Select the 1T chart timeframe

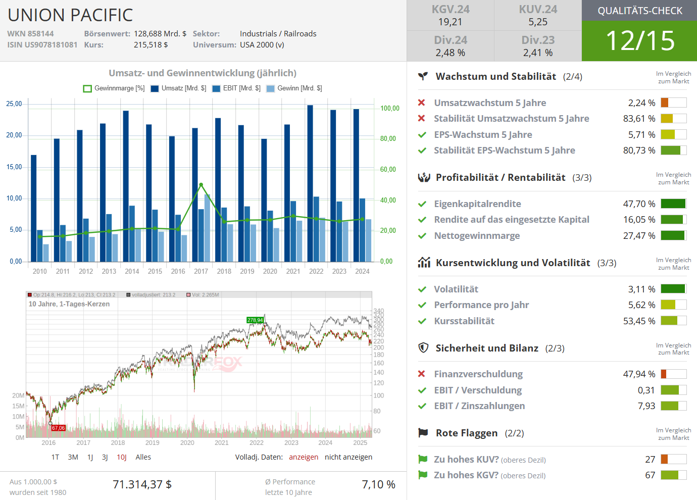tap(55, 457)
